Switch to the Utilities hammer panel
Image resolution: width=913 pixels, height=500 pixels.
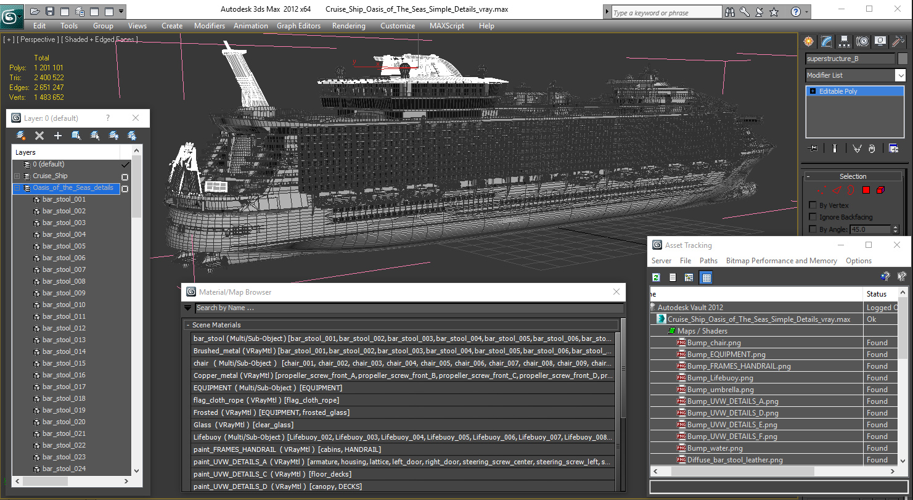(898, 41)
